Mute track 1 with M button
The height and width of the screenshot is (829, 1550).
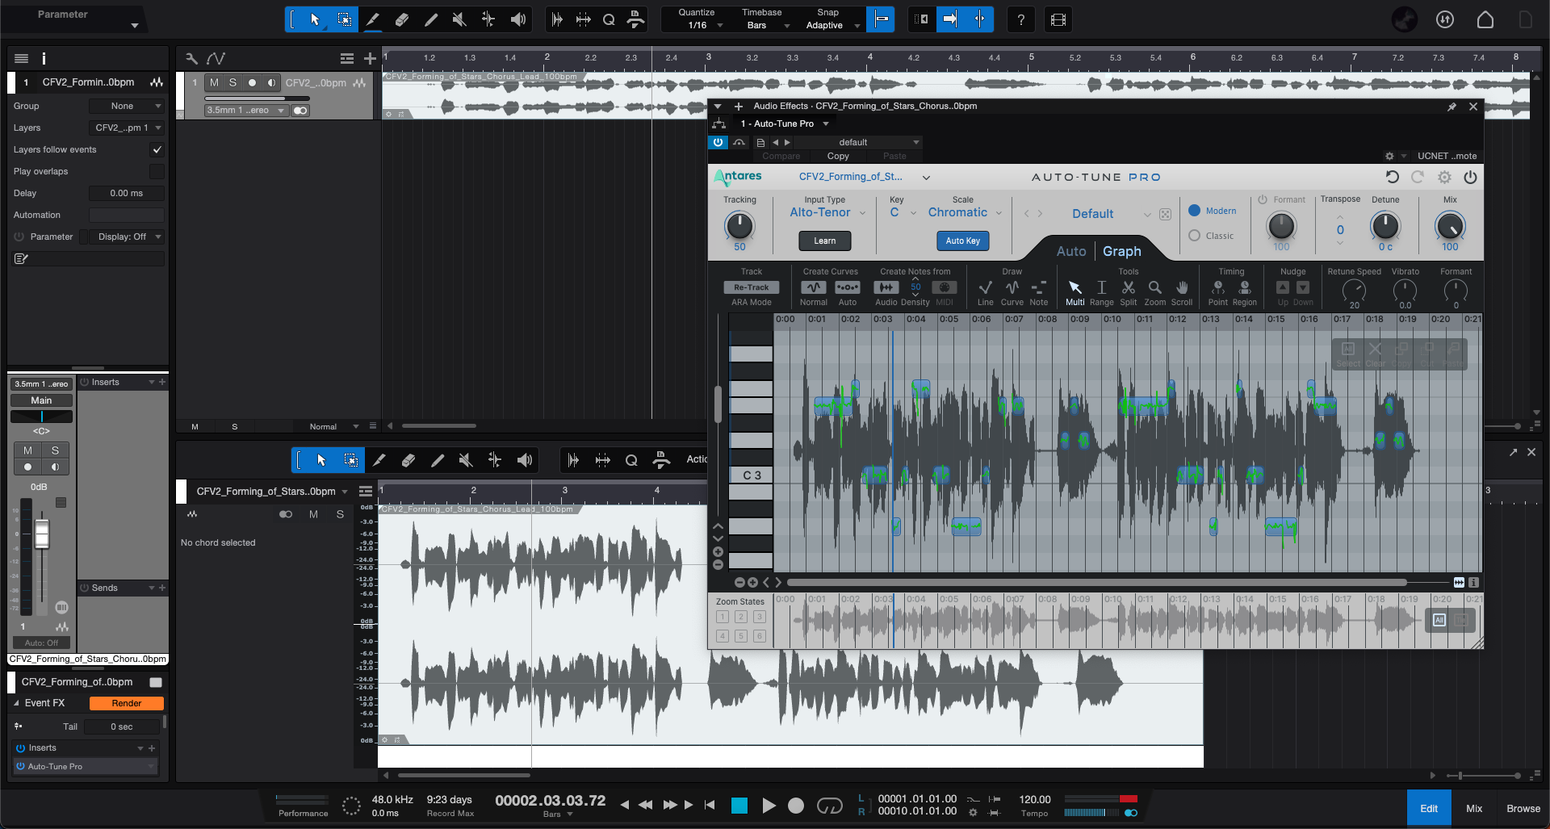click(x=214, y=82)
